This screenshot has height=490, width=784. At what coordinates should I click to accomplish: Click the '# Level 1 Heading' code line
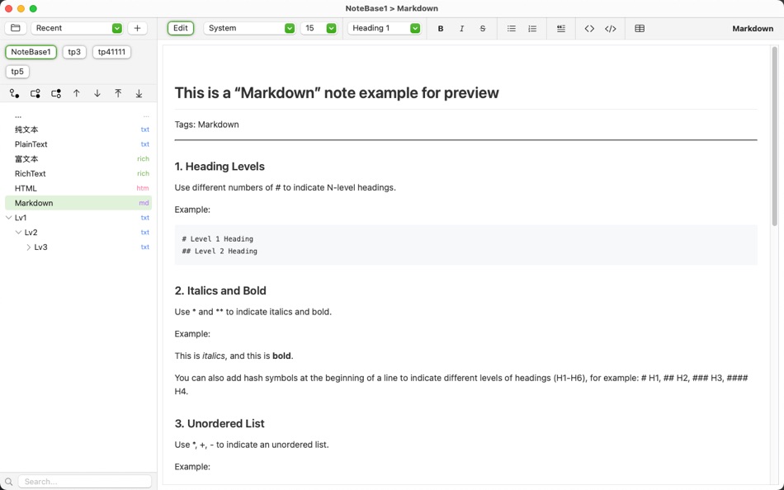pos(218,239)
